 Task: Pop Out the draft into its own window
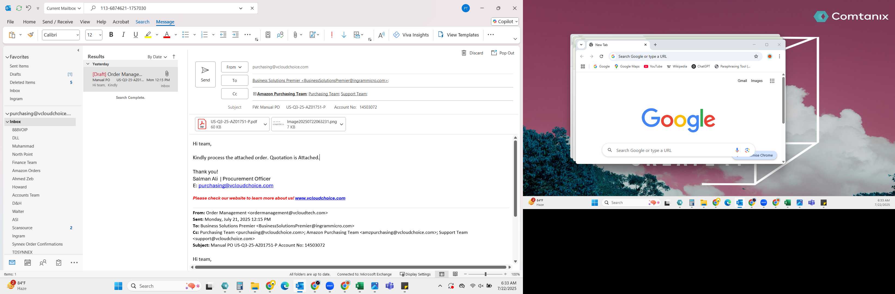click(503, 53)
